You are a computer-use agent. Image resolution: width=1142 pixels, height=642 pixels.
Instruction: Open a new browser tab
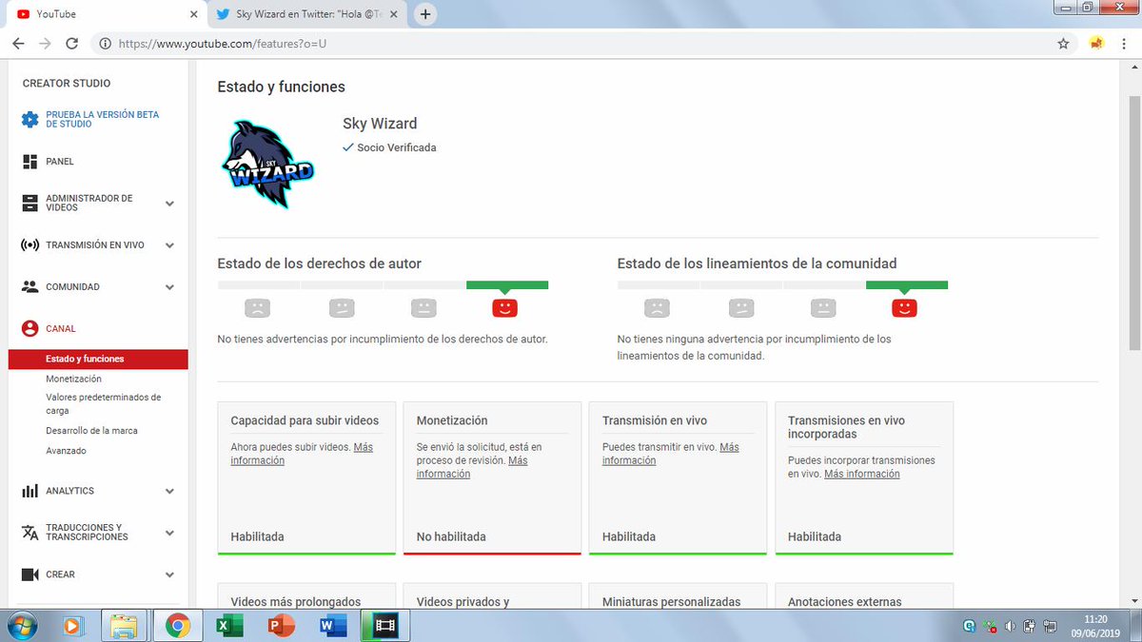[x=425, y=14]
